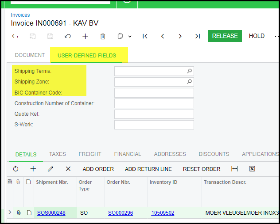The height and width of the screenshot is (224, 280).
Task: Click the back arrow toolbar icon
Action: click(15, 36)
